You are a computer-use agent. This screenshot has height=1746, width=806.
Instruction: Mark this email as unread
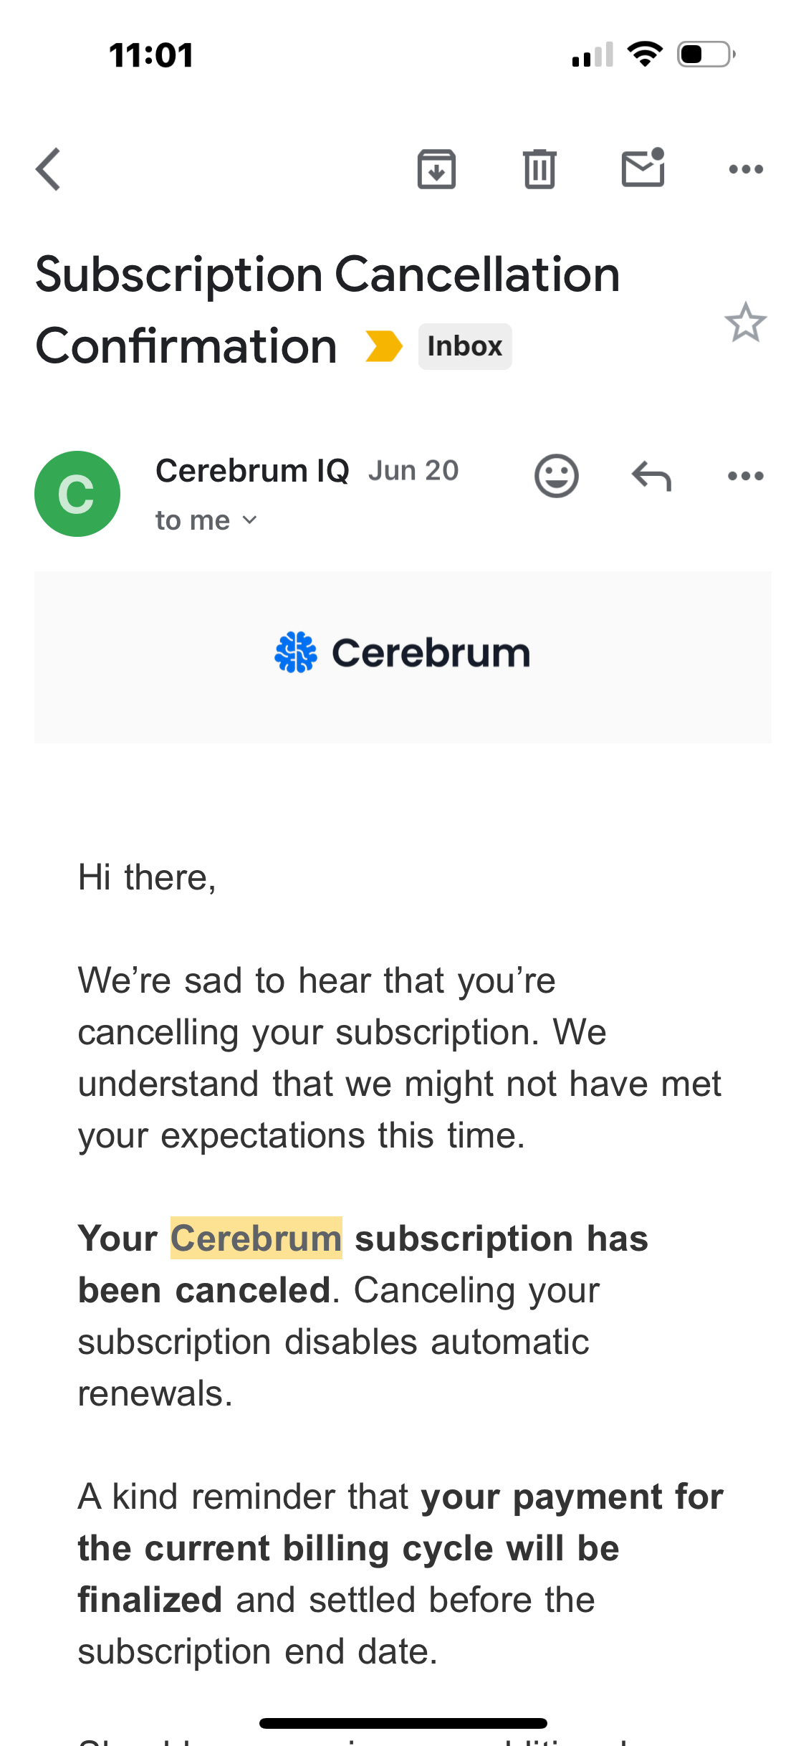(x=643, y=168)
